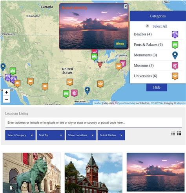186x193 pixels.
Task: Close the map info popup
Action: tap(126, 6)
